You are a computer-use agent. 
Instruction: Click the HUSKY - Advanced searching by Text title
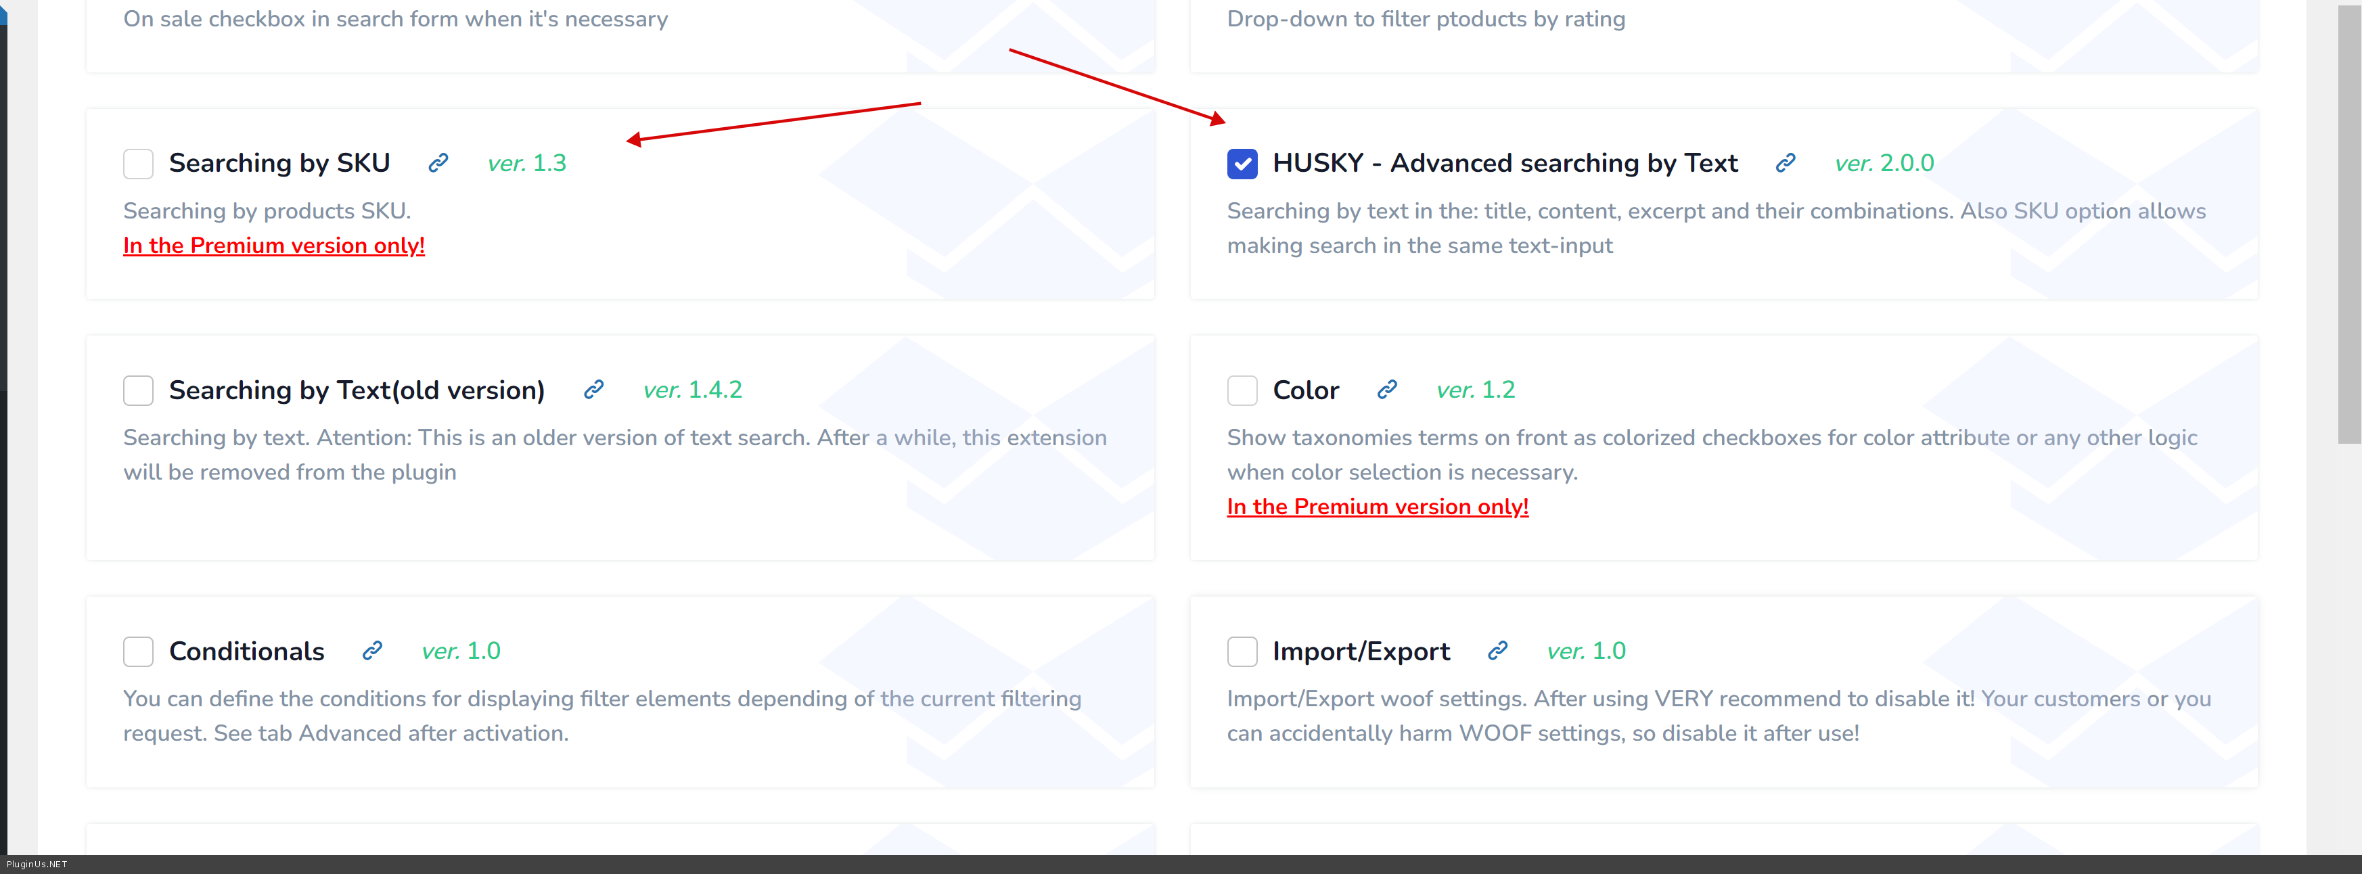pos(1504,163)
